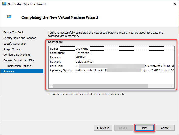Click the disabled Next button
179x135 pixels.
tap(124, 128)
